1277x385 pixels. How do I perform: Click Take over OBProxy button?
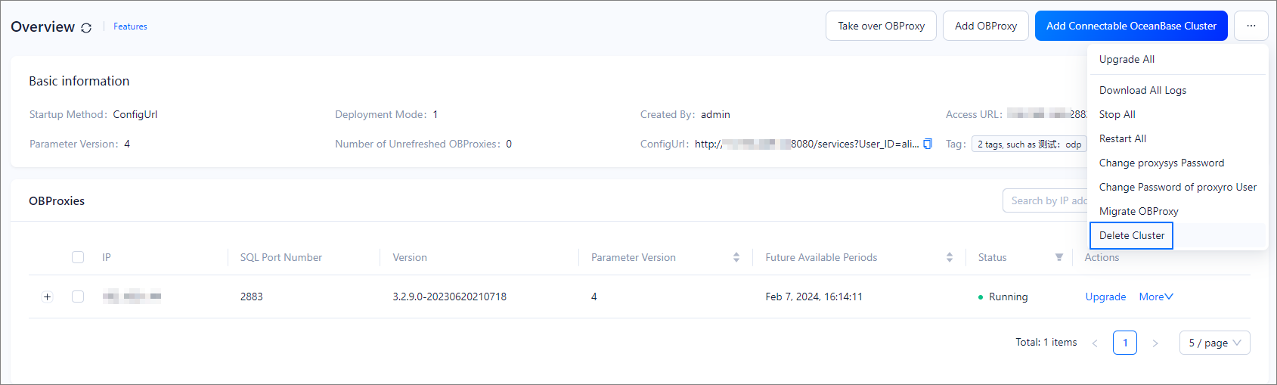click(x=881, y=26)
